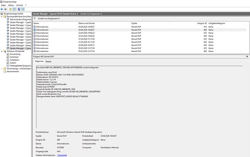Switch to the Details tab
Image resolution: width=250 pixels, height=157 pixels.
48,62
